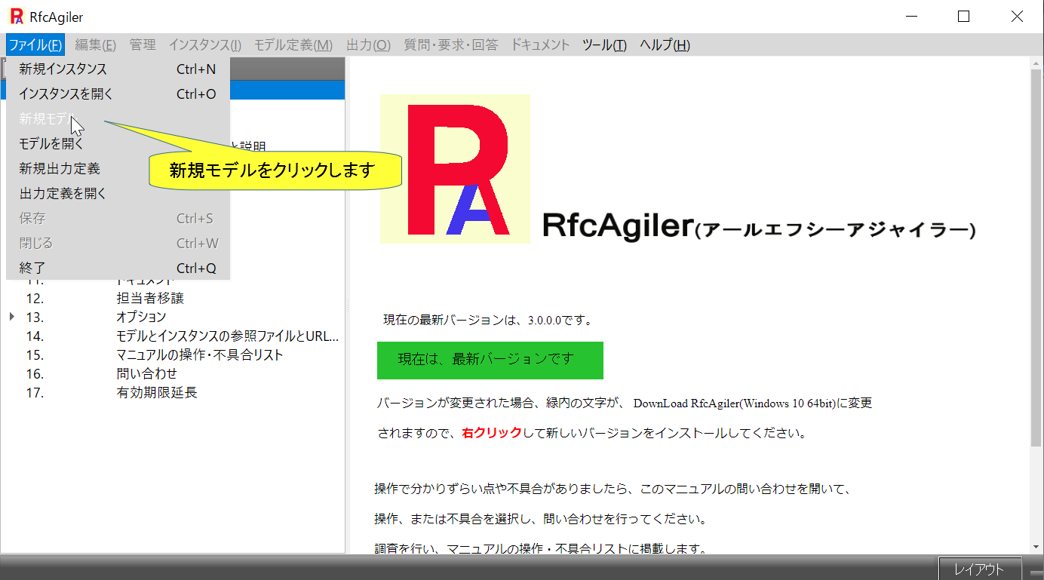Image resolution: width=1044 pixels, height=580 pixels.
Task: Open the ドキュメント menu
Action: pos(540,45)
